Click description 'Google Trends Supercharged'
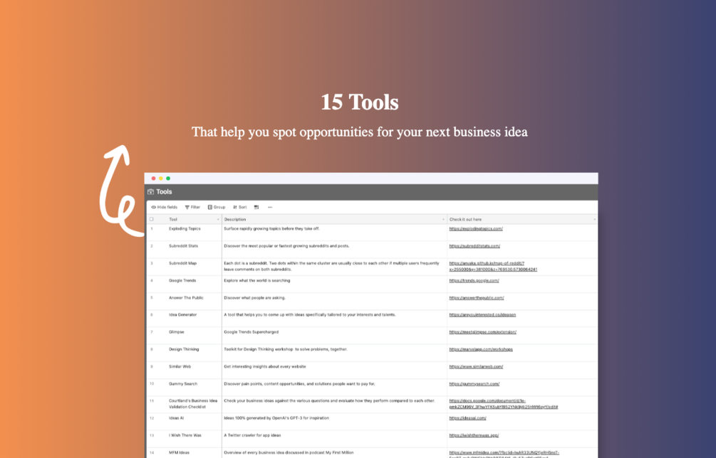Screen dimensions: 716x458 pos(251,332)
